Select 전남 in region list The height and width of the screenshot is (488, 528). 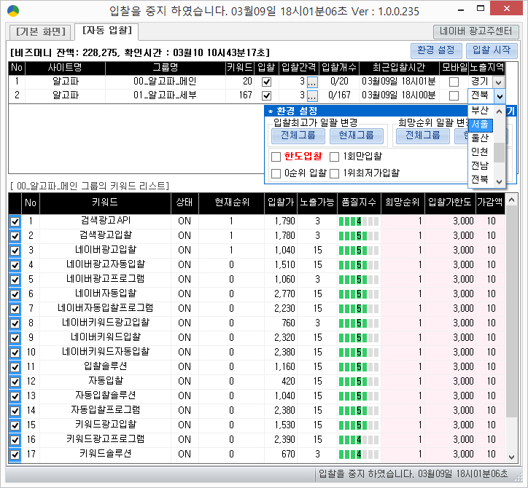480,165
